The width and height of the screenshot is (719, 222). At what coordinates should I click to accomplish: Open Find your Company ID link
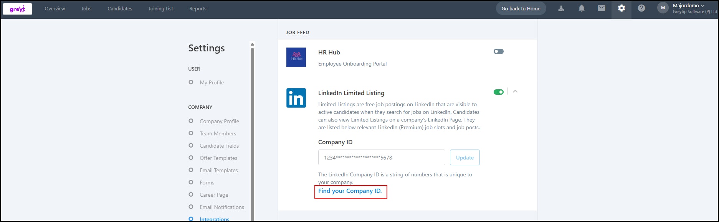point(350,191)
